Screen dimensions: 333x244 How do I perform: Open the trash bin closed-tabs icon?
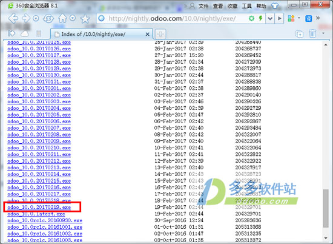point(312,33)
